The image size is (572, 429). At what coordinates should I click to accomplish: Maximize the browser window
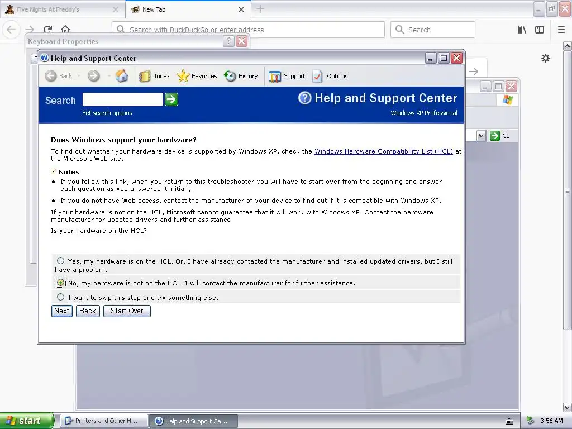coord(551,9)
